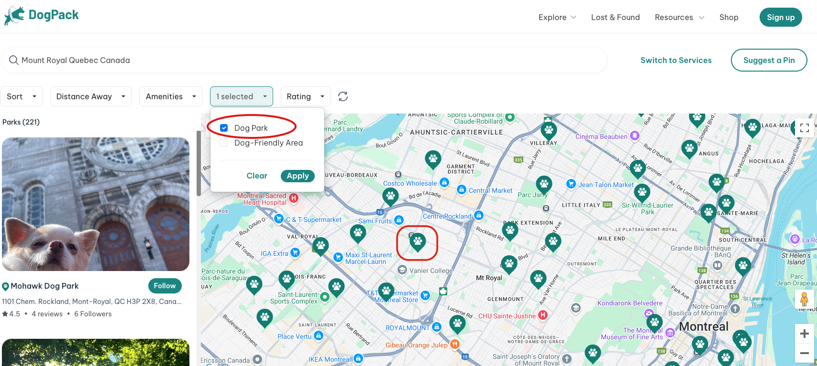Screen dimensions: 817x366
Task: Click the location search field
Action: 306,60
